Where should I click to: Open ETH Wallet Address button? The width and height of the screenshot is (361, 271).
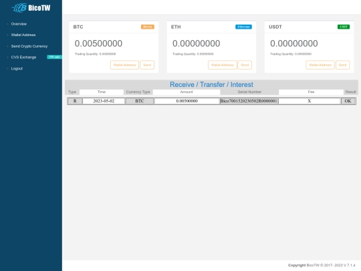point(223,65)
